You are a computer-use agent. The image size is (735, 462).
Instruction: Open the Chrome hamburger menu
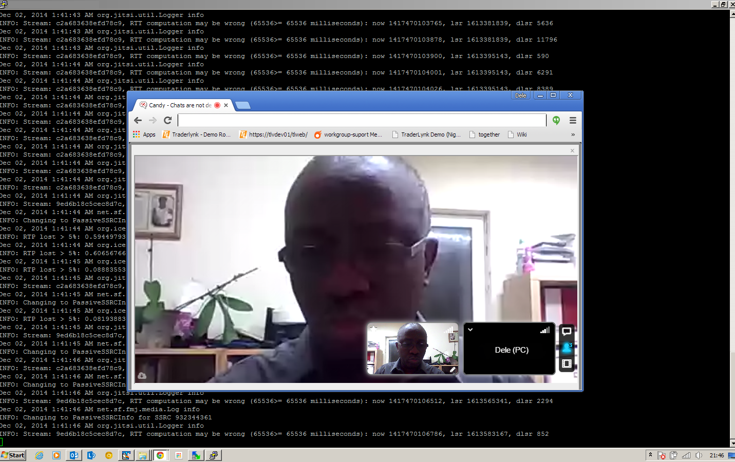[x=573, y=120]
